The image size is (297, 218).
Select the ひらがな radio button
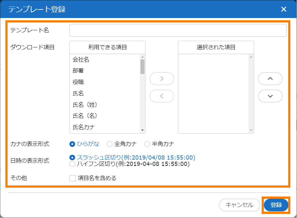tap(72, 144)
